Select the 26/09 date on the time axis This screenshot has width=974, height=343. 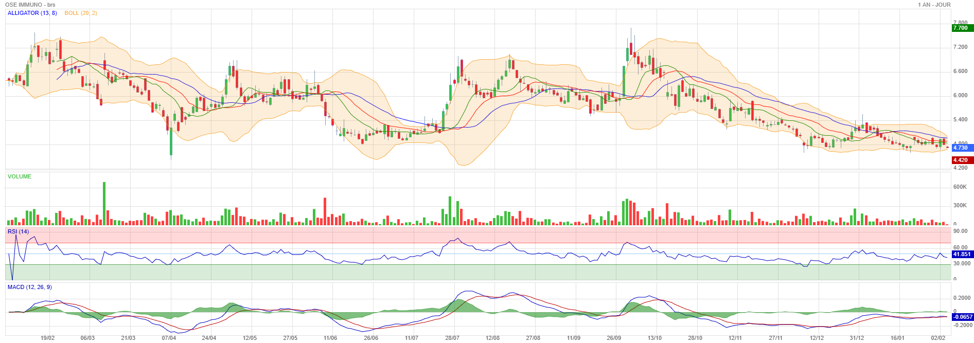614,338
